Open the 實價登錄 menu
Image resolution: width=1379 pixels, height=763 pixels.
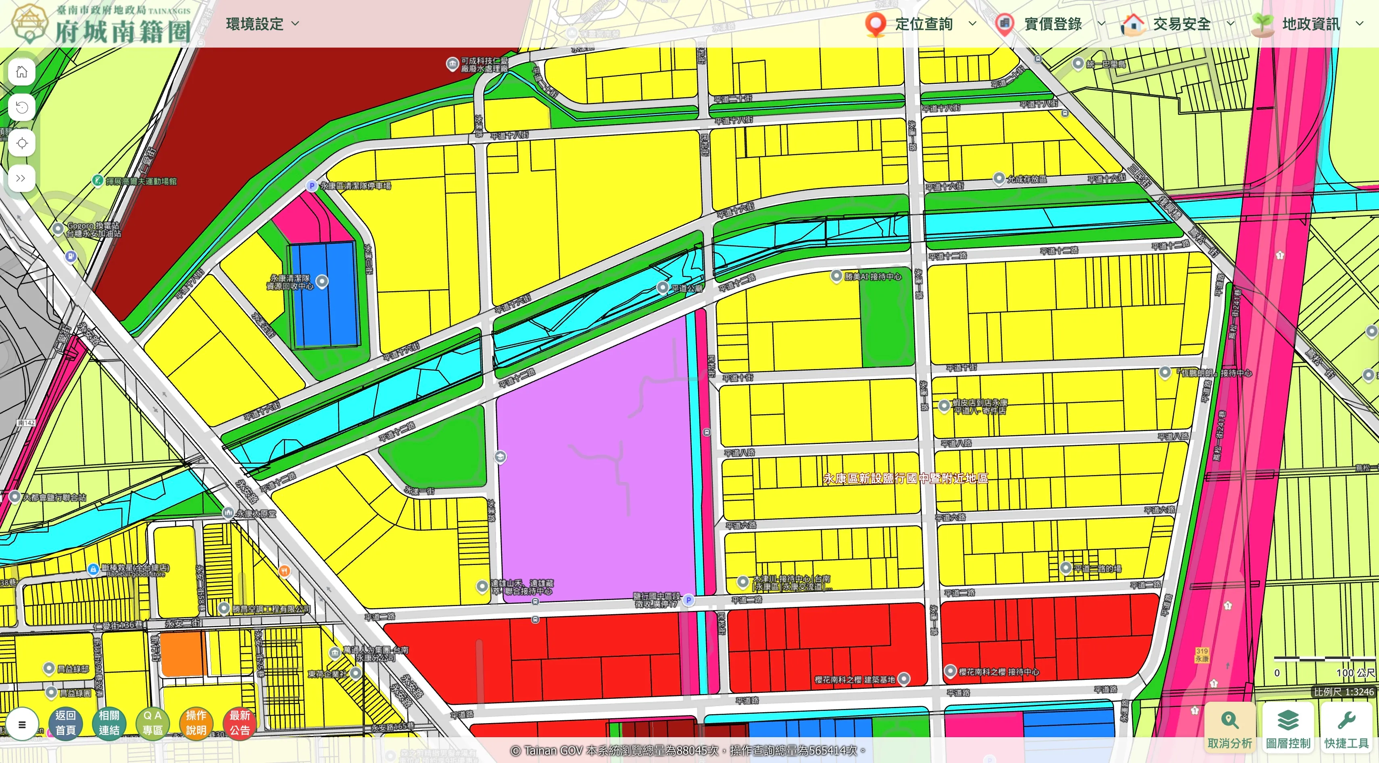(x=1052, y=24)
